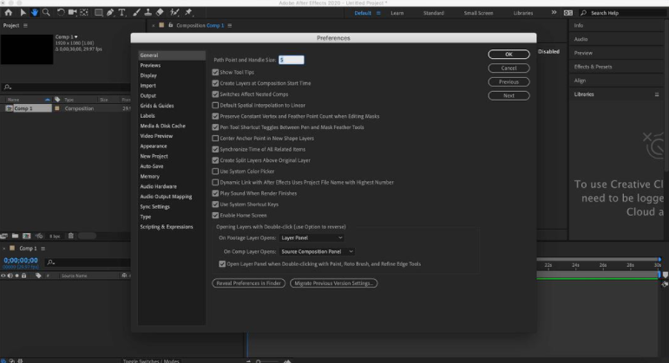This screenshot has width=669, height=363.
Task: Select the Unified Camera tool
Action: click(x=73, y=12)
